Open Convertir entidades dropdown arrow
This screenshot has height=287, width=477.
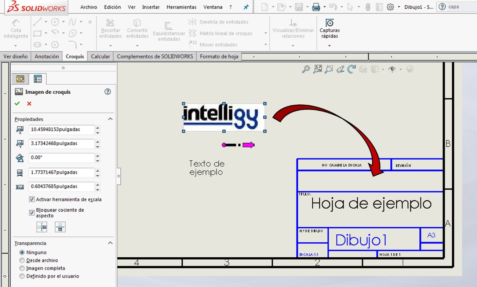(137, 46)
